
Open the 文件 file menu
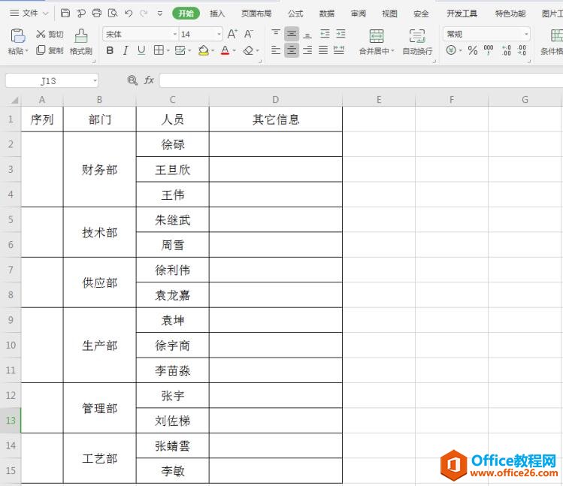pyautogui.click(x=29, y=14)
